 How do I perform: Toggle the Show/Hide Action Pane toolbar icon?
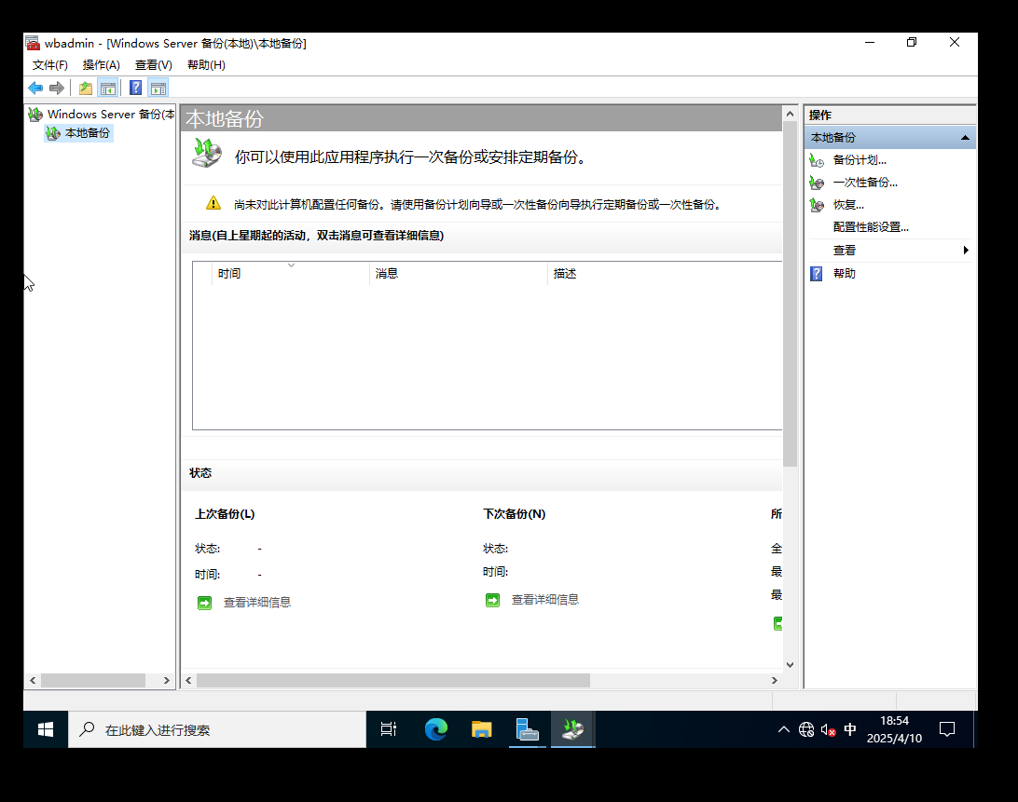(x=158, y=88)
